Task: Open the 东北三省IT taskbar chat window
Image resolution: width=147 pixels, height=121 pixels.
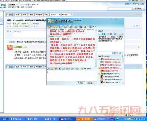Action: pyautogui.click(x=67, y=119)
